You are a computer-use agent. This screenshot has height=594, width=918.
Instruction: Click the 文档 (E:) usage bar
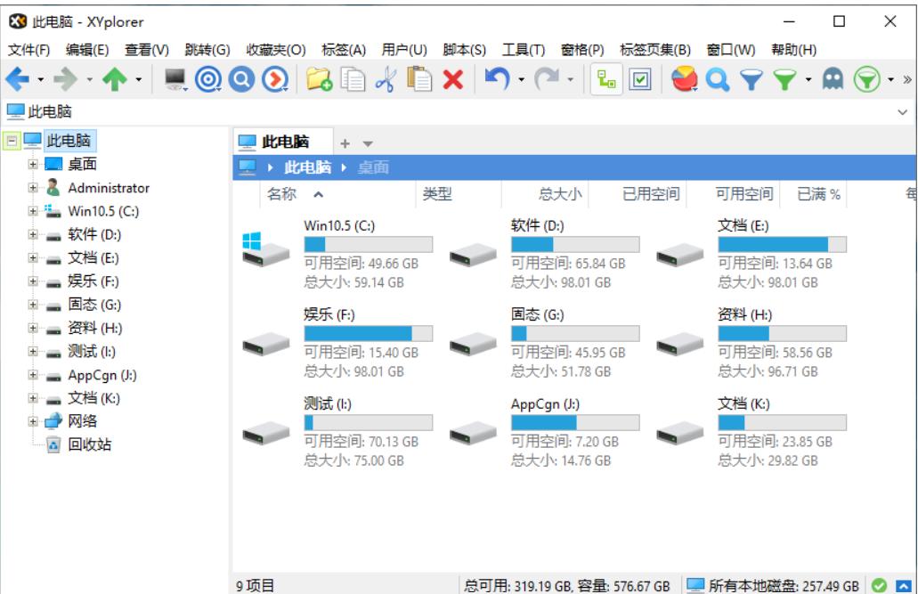782,244
